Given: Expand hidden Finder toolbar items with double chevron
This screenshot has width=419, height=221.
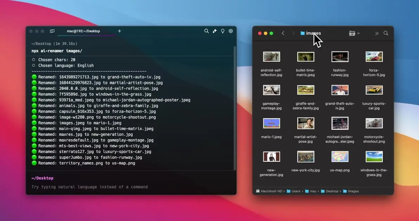Looking at the screenshot, I should tap(376, 33).
